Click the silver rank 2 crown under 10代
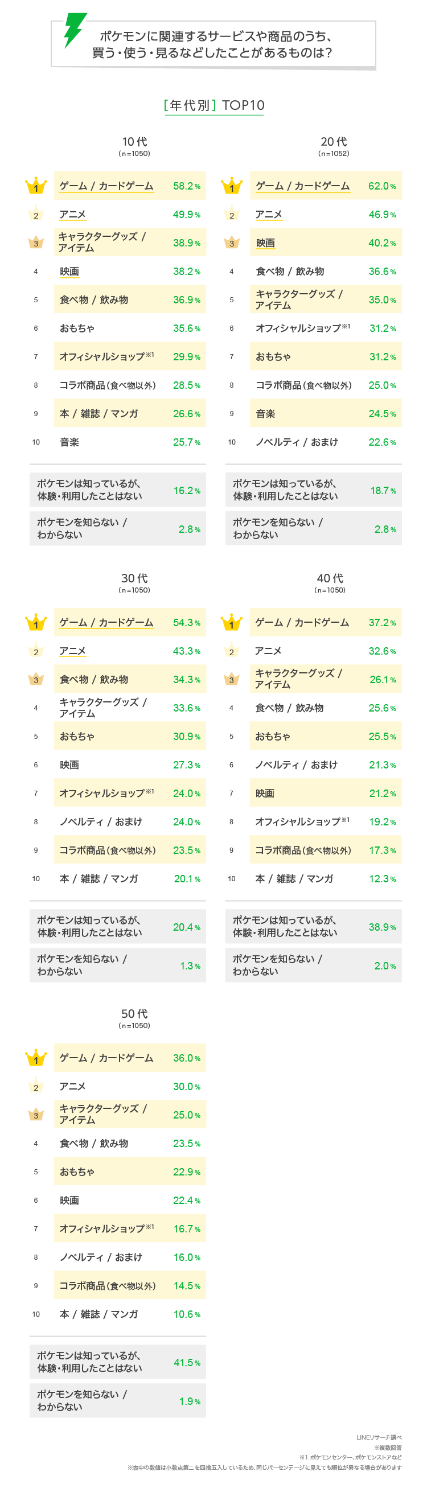The width and height of the screenshot is (427, 1488). (x=36, y=214)
